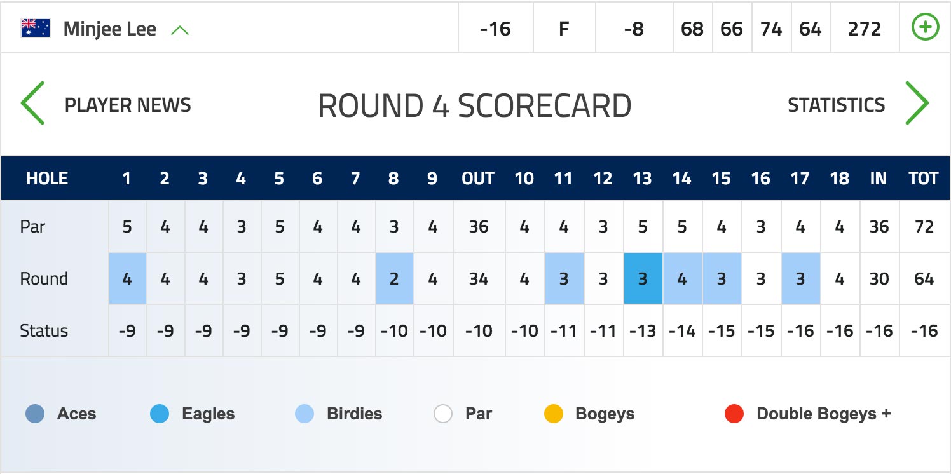Click the green plus circle icon
This screenshot has width=951, height=474.
[925, 28]
